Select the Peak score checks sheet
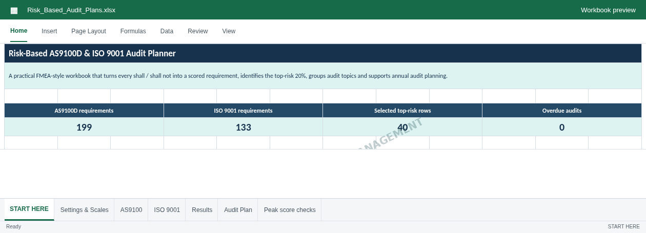The image size is (646, 233). click(x=290, y=210)
